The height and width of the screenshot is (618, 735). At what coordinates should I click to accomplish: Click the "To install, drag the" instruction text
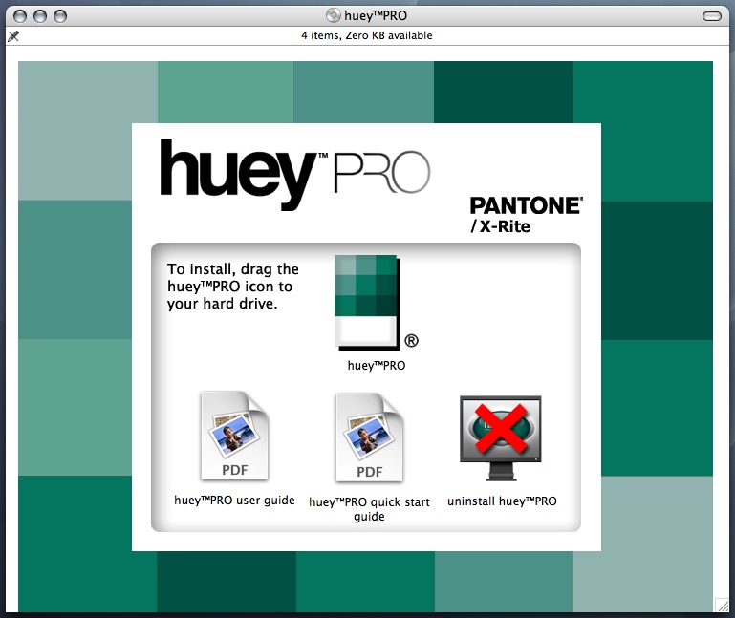point(233,269)
